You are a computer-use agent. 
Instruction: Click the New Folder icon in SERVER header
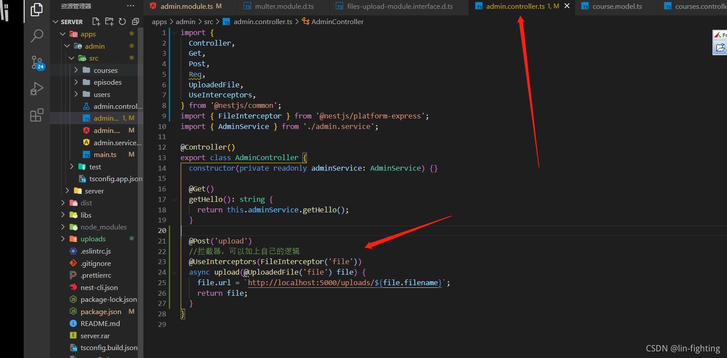tap(109, 21)
